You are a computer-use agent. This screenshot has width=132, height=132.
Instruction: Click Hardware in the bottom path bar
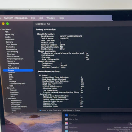[x=68, y=110]
